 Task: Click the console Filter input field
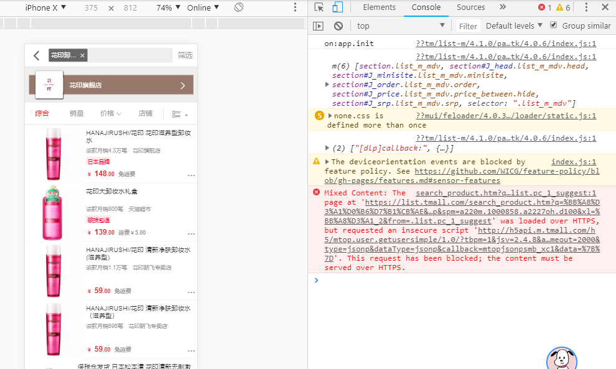pyautogui.click(x=468, y=26)
